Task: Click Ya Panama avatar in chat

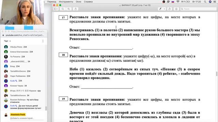Action: tap(6, 57)
